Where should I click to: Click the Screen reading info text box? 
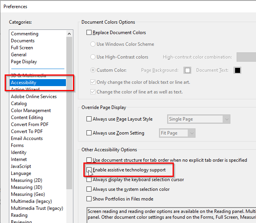(171, 215)
